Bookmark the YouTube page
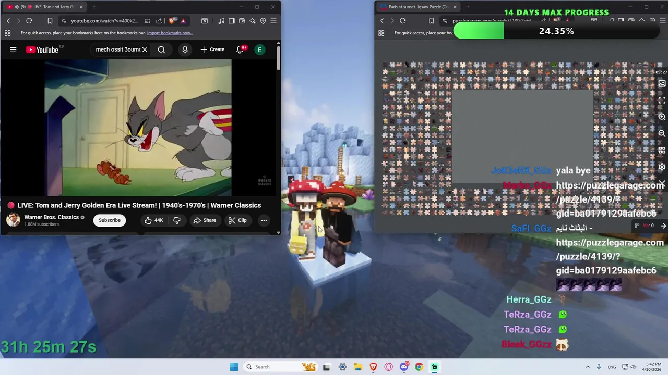 [50, 21]
